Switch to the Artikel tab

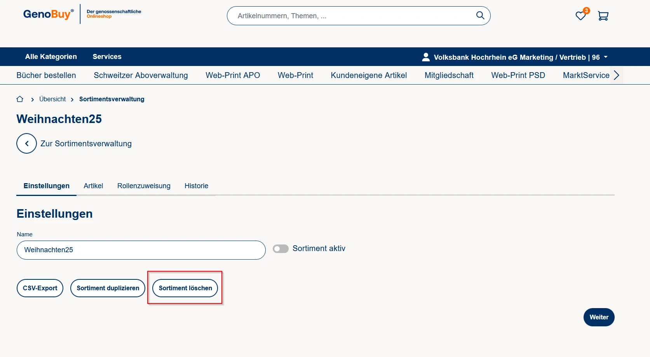[93, 186]
